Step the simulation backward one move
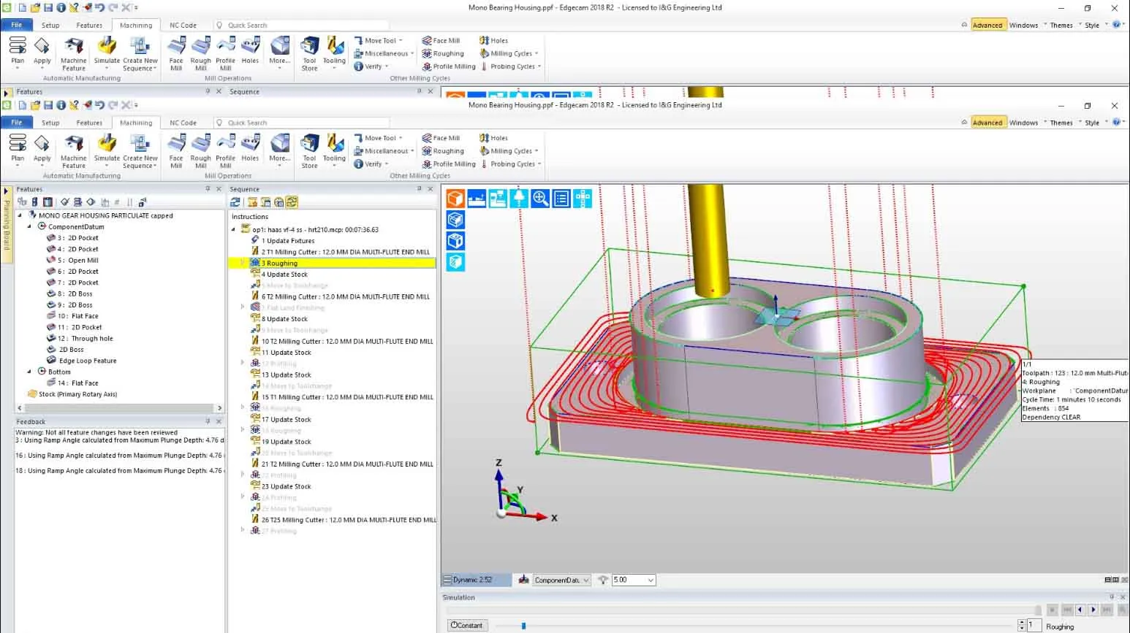The width and height of the screenshot is (1130, 633). [1080, 609]
